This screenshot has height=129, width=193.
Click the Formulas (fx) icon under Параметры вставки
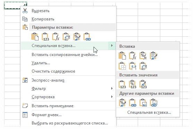[56, 36]
